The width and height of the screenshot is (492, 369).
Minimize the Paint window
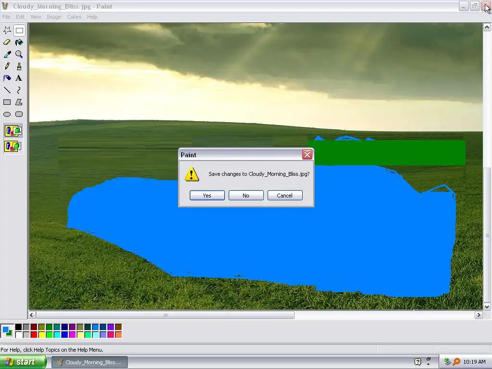[x=464, y=6]
